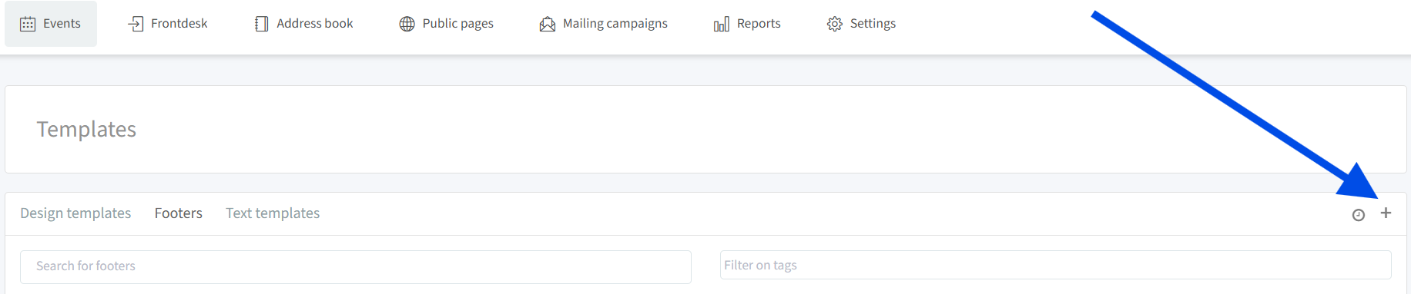Click the envelope icon for Mailing campaigns
1411x294 pixels.
coord(548,24)
